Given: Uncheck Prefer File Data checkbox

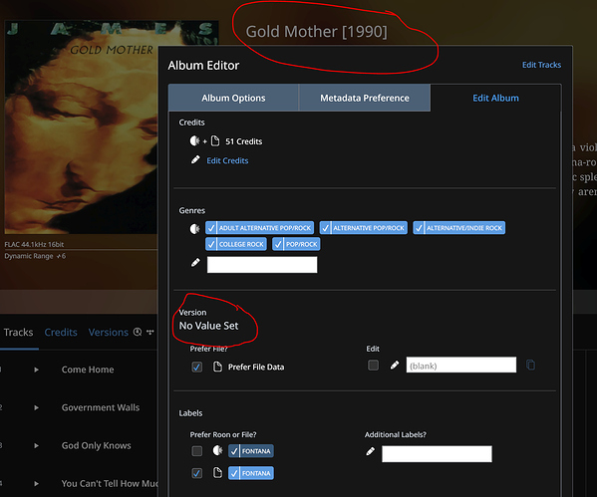Looking at the screenshot, I should click(x=197, y=367).
